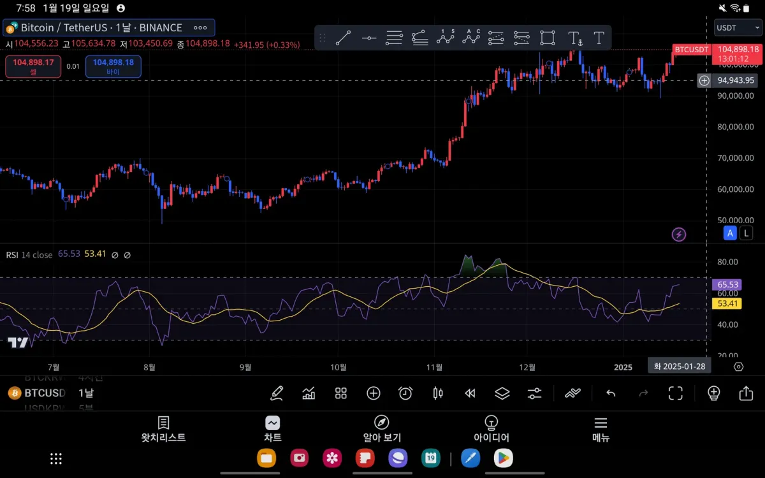
Task: Click the 94,943.95 price axis label
Action: coord(736,80)
